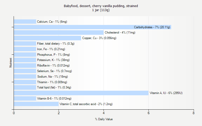Click the Copper bar in chart
Viewport: 202px width, 126px height.
[47, 38]
